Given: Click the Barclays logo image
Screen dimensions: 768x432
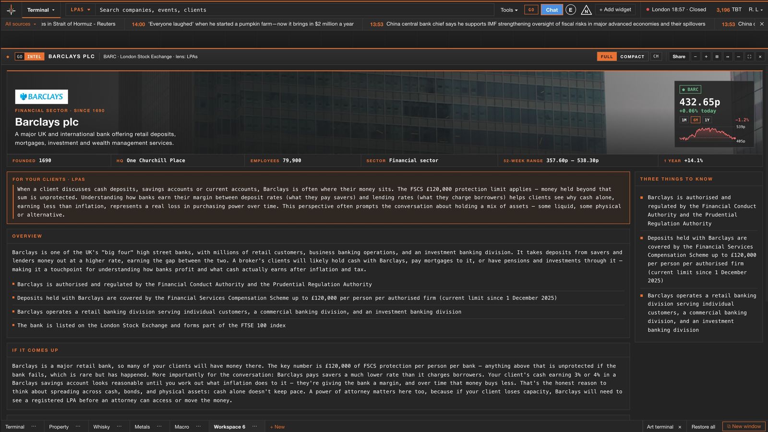Looking at the screenshot, I should click(x=41, y=96).
